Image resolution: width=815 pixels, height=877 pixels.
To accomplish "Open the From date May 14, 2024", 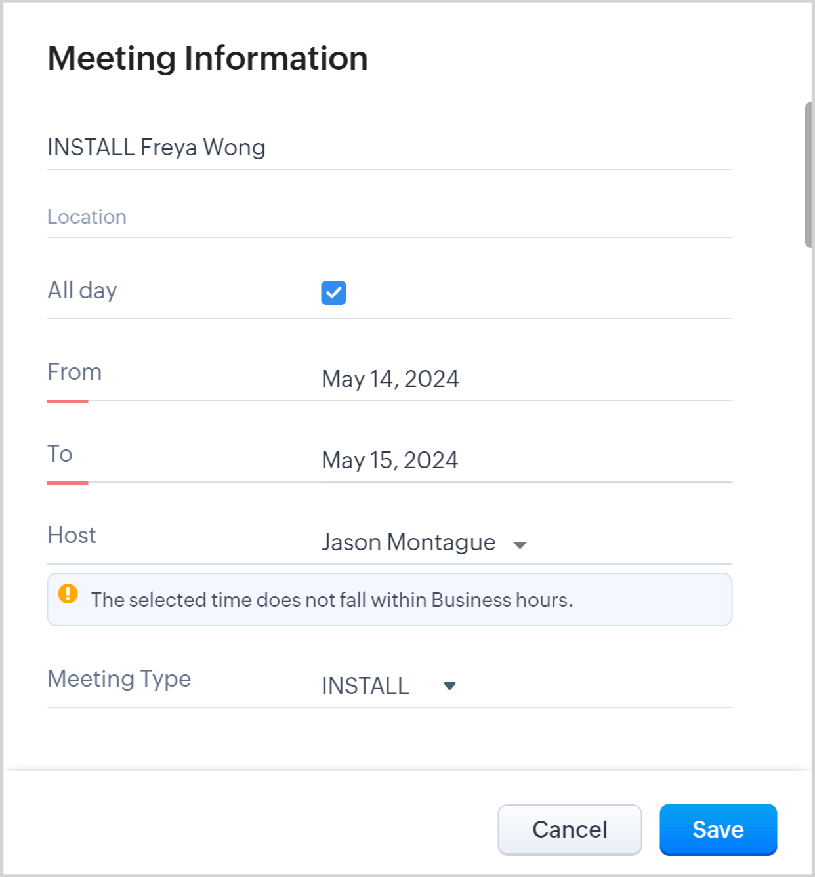I will pyautogui.click(x=390, y=379).
